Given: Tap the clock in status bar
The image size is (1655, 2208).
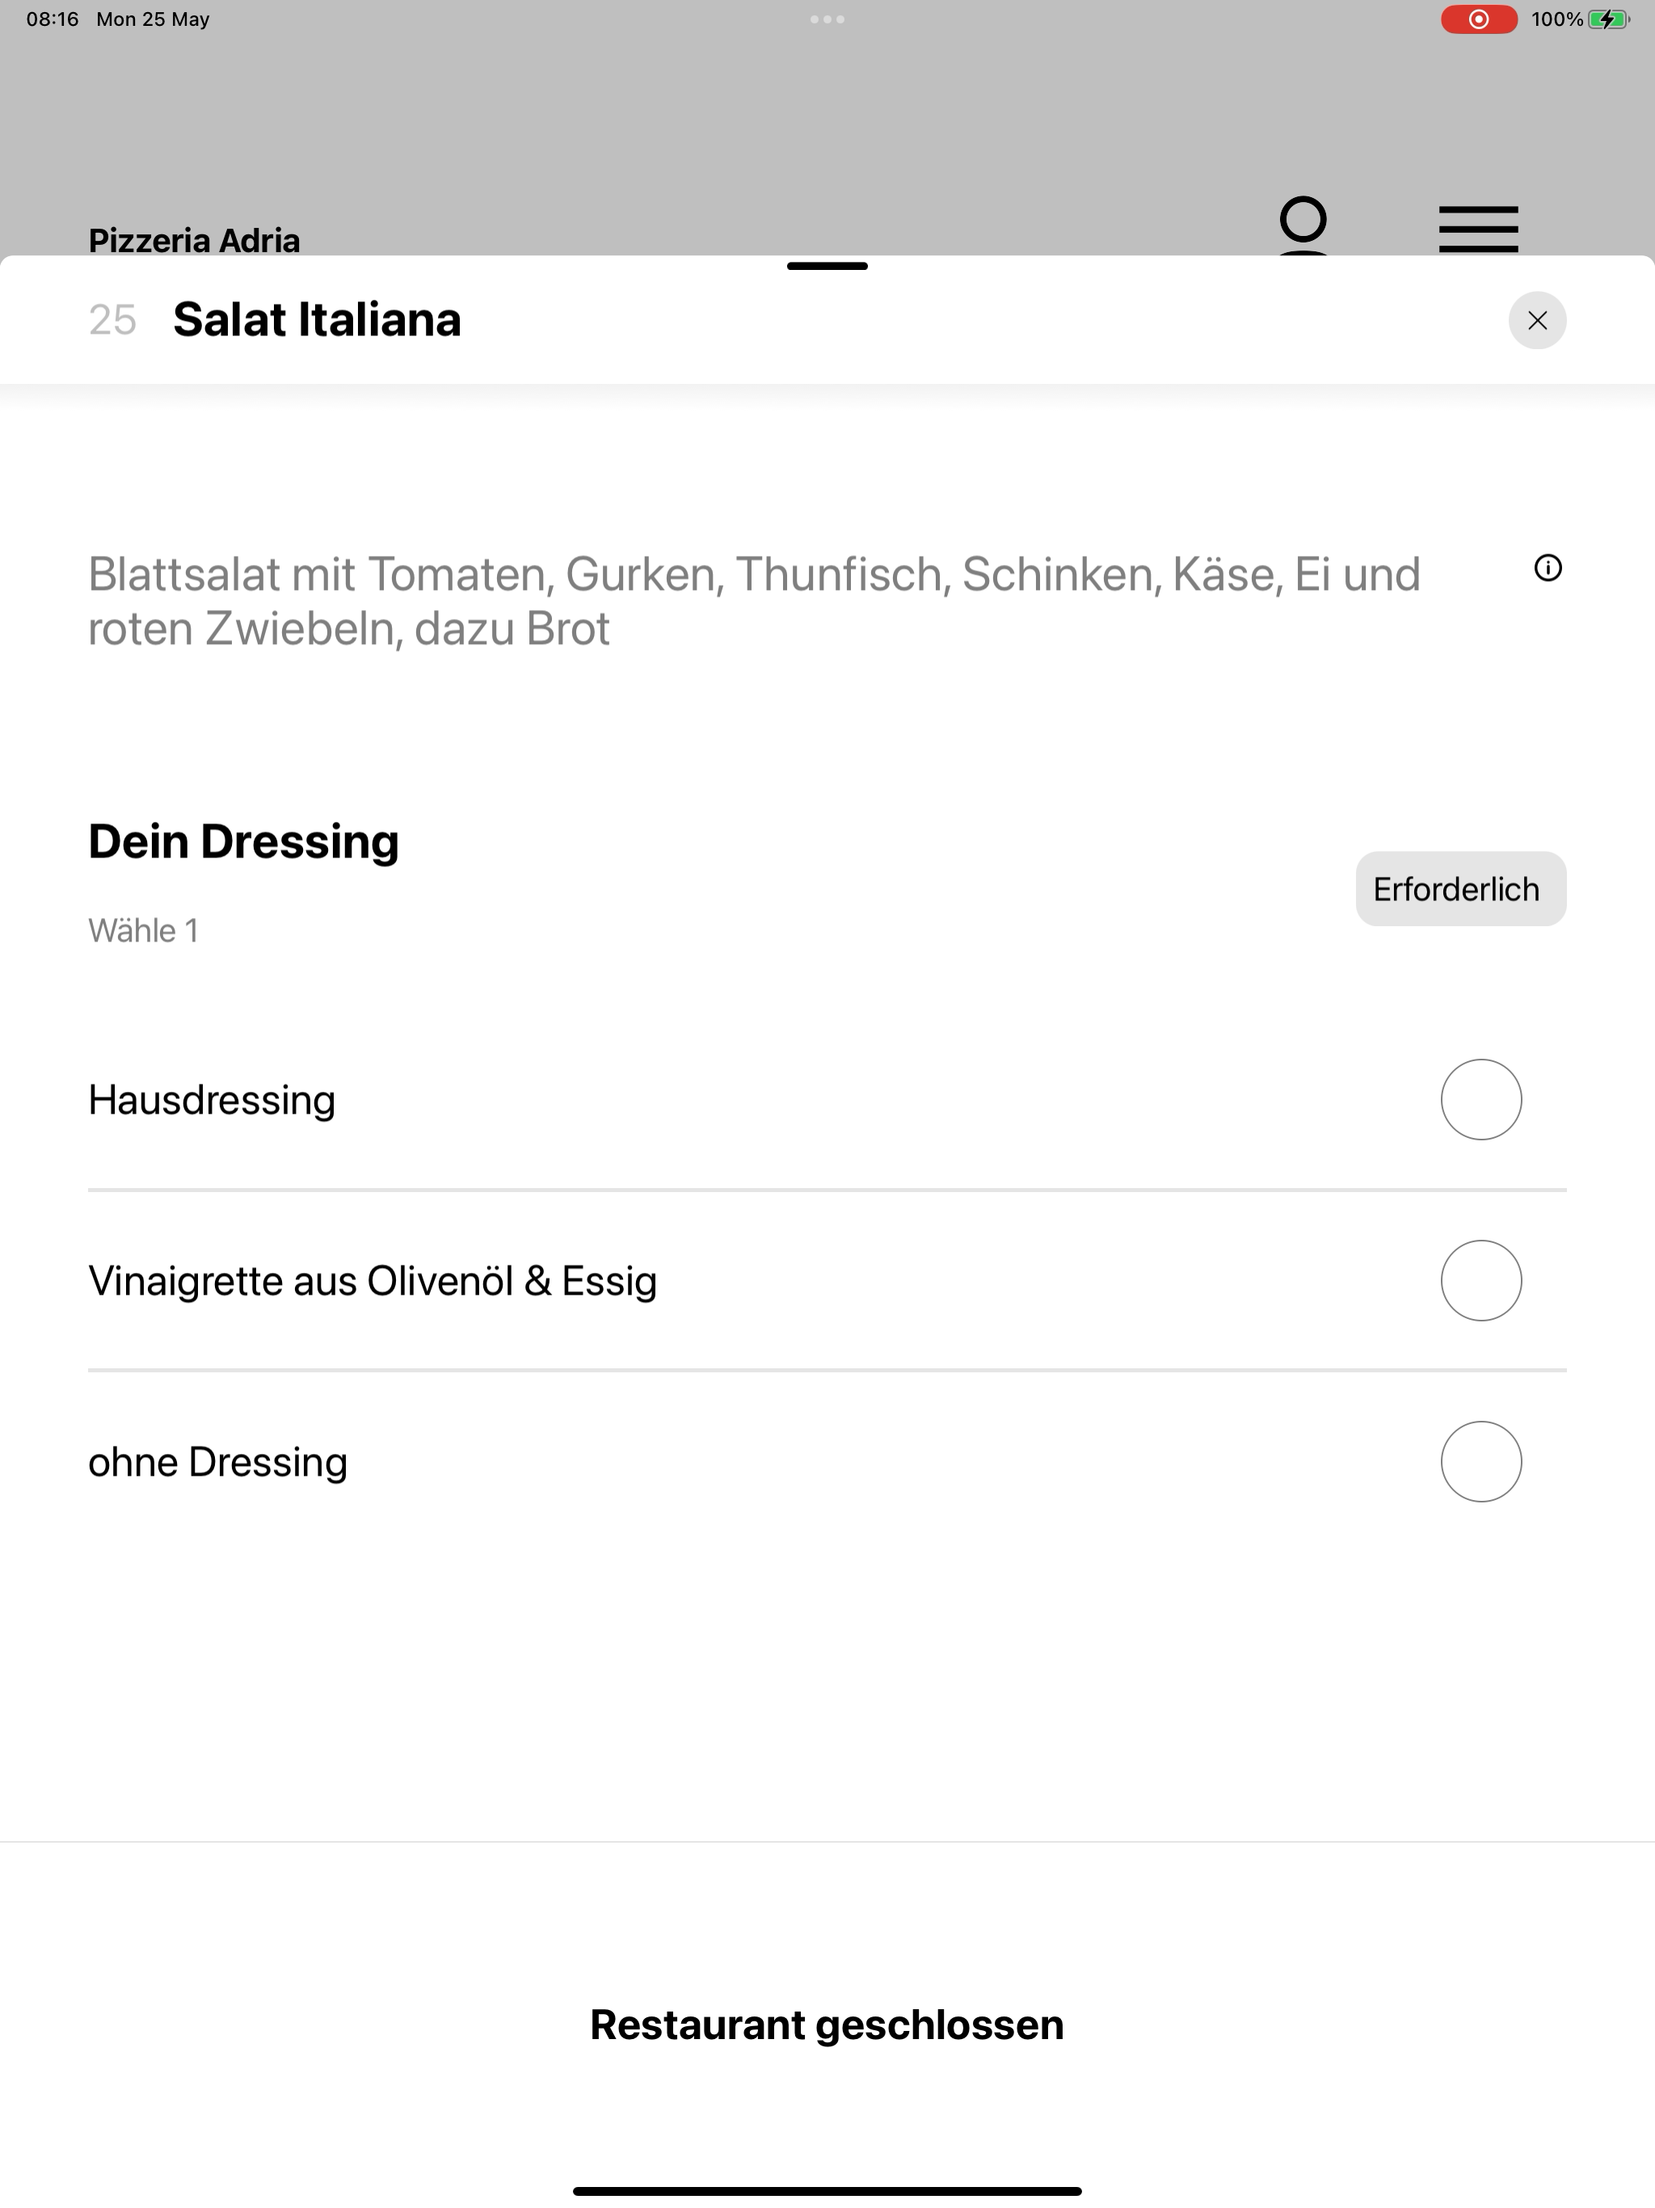Looking at the screenshot, I should click(52, 19).
